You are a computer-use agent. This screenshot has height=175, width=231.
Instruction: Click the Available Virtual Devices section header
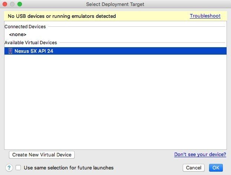(x=31, y=43)
